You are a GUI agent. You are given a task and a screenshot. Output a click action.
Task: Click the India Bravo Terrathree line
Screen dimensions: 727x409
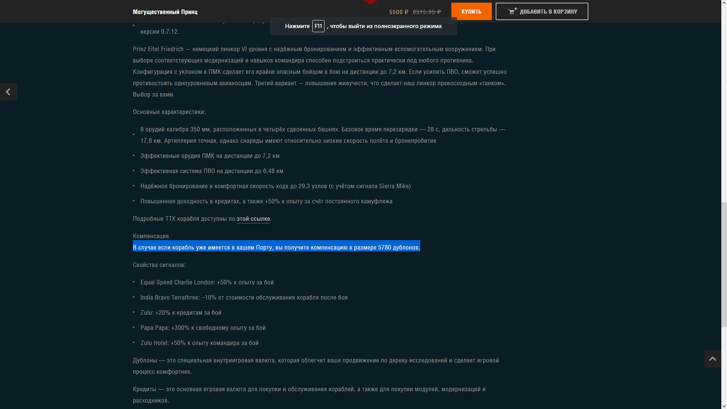click(x=244, y=297)
